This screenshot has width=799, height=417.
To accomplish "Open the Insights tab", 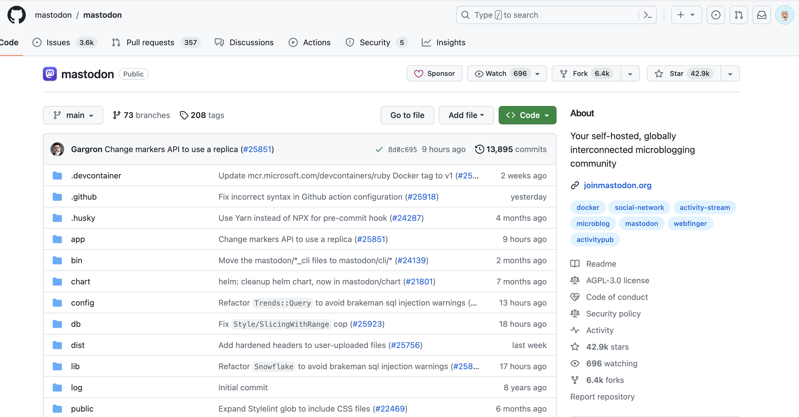I will coord(444,42).
